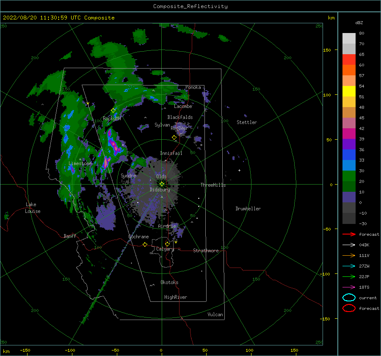Screen dimensions: 381x356
Task: Click the white 04DK arrow icon
Action: (349, 245)
